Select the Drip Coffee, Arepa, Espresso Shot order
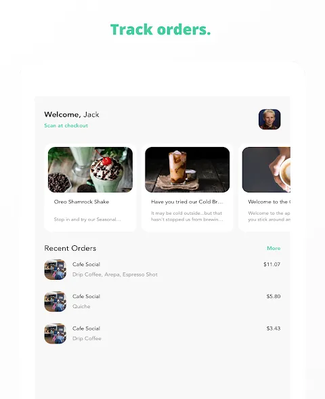 tap(162, 270)
